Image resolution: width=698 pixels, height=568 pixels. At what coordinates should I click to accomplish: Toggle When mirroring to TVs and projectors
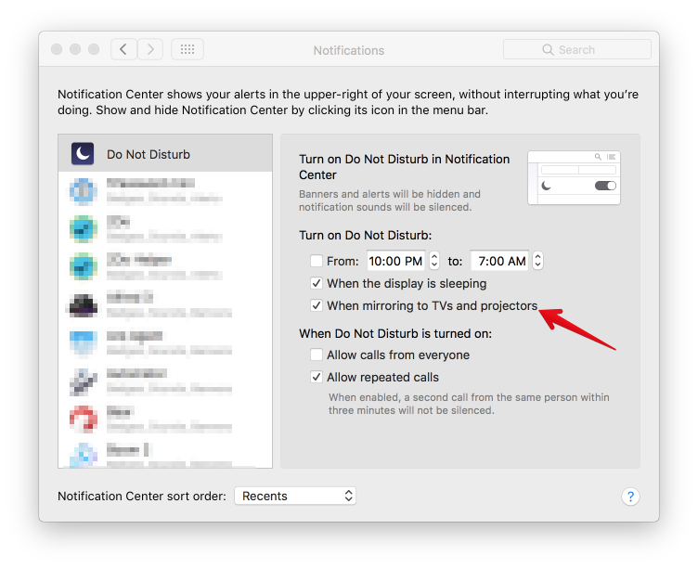click(317, 305)
